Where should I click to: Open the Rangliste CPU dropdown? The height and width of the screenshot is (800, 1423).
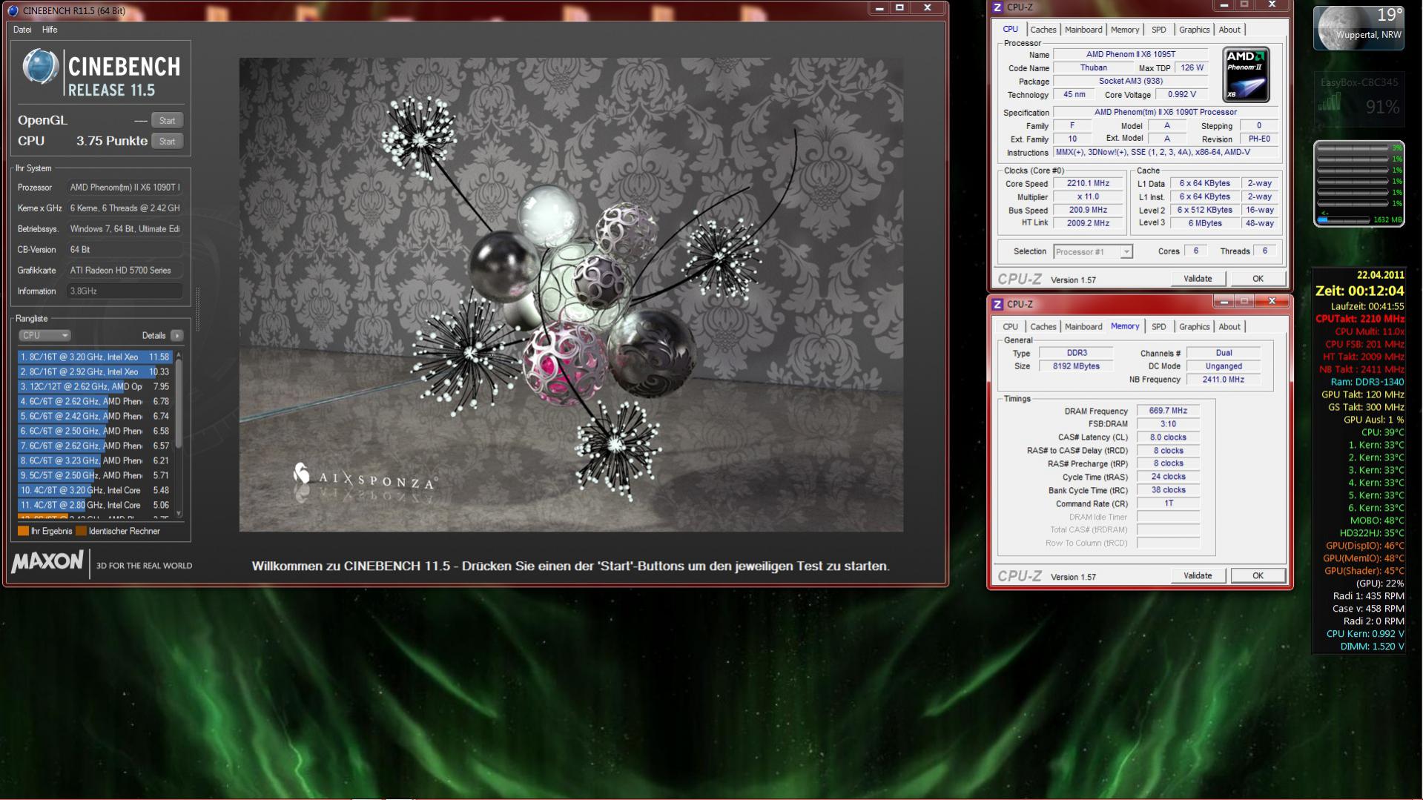(44, 335)
